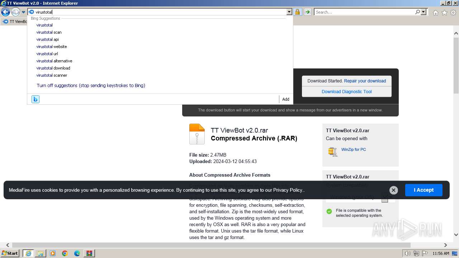
Task: Turn off Bing suggestions link
Action: point(91,86)
